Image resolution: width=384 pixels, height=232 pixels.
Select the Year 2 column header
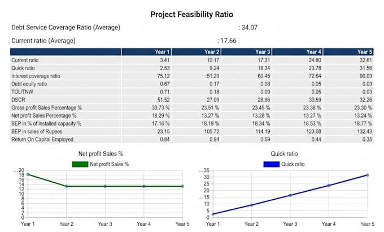(196, 52)
